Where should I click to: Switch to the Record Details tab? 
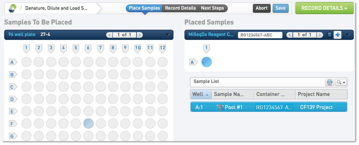tap(180, 8)
